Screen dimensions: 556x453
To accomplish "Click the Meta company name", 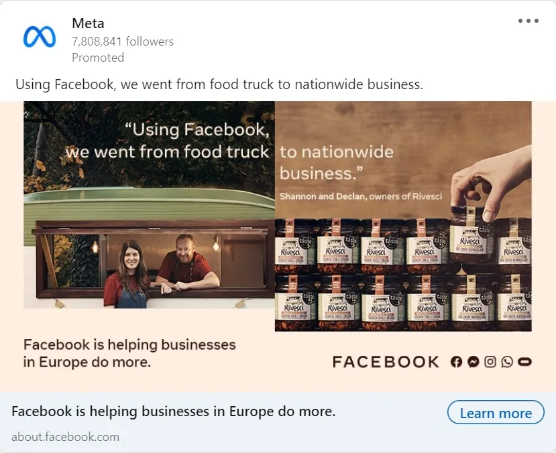I will (x=88, y=23).
